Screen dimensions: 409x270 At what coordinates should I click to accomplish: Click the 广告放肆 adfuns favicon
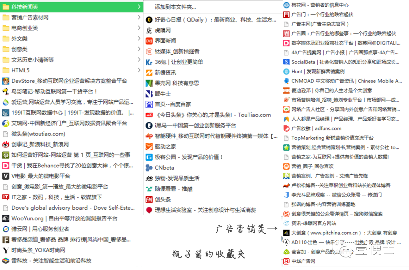(286, 129)
